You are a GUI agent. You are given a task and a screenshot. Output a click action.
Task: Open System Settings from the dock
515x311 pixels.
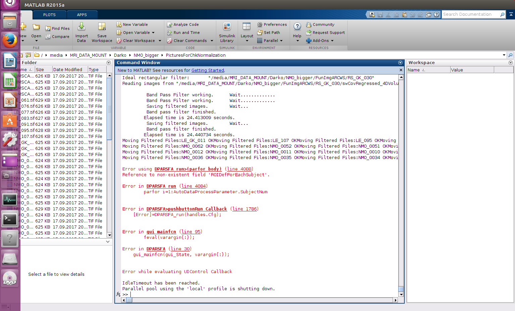pos(10,139)
